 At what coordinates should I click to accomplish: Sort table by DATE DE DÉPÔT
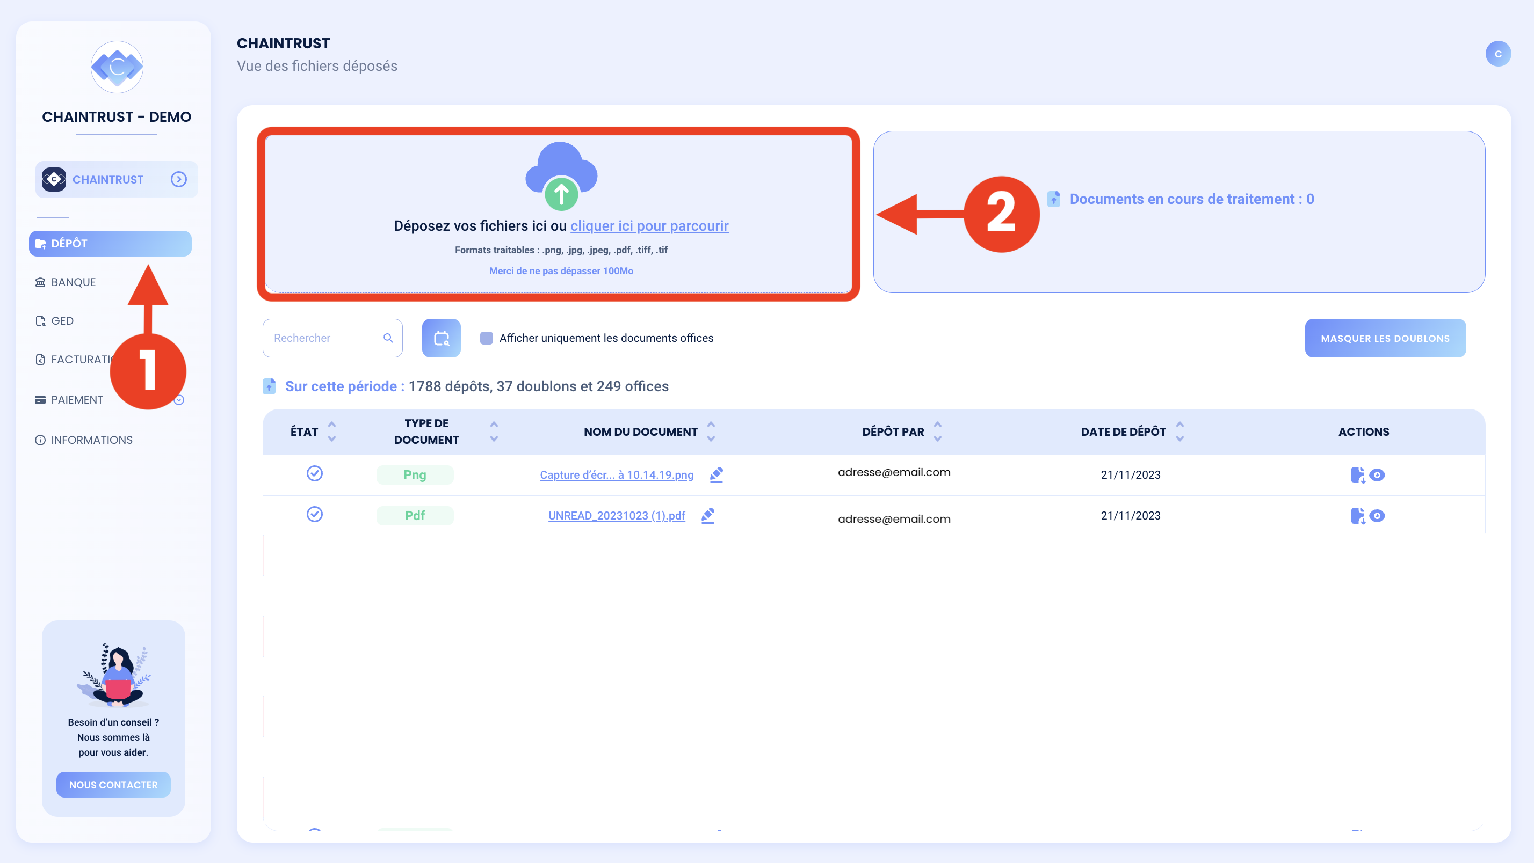tap(1180, 431)
